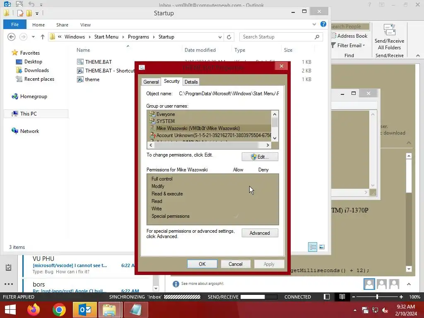Launch Firefox from taskbar
This screenshot has height=318, width=424.
[34, 310]
